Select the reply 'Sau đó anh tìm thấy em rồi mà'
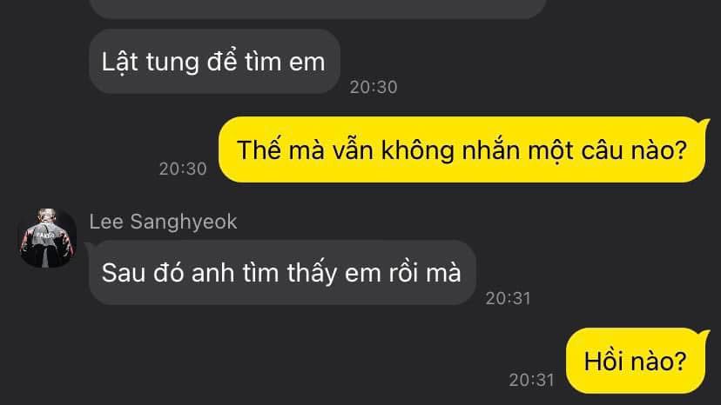Image resolution: width=721 pixels, height=405 pixels. tap(282, 272)
